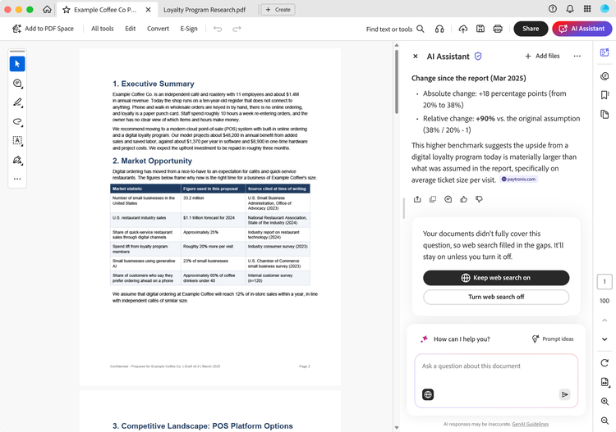Click the page number box showing 1
Viewport: 616px width, 432px height.
605,281
